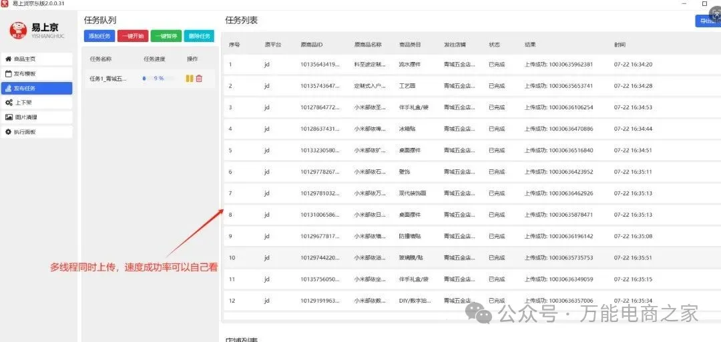Image resolution: width=721 pixels, height=342 pixels.
Task: Click the blue 导出 button at top right
Action: click(706, 21)
